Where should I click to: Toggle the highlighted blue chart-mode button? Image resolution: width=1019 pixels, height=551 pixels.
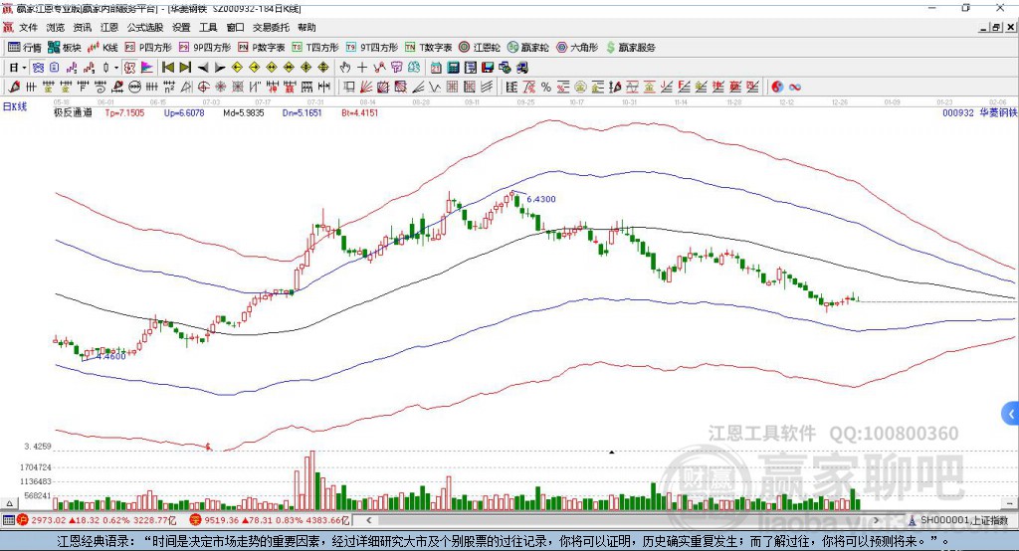point(38,67)
